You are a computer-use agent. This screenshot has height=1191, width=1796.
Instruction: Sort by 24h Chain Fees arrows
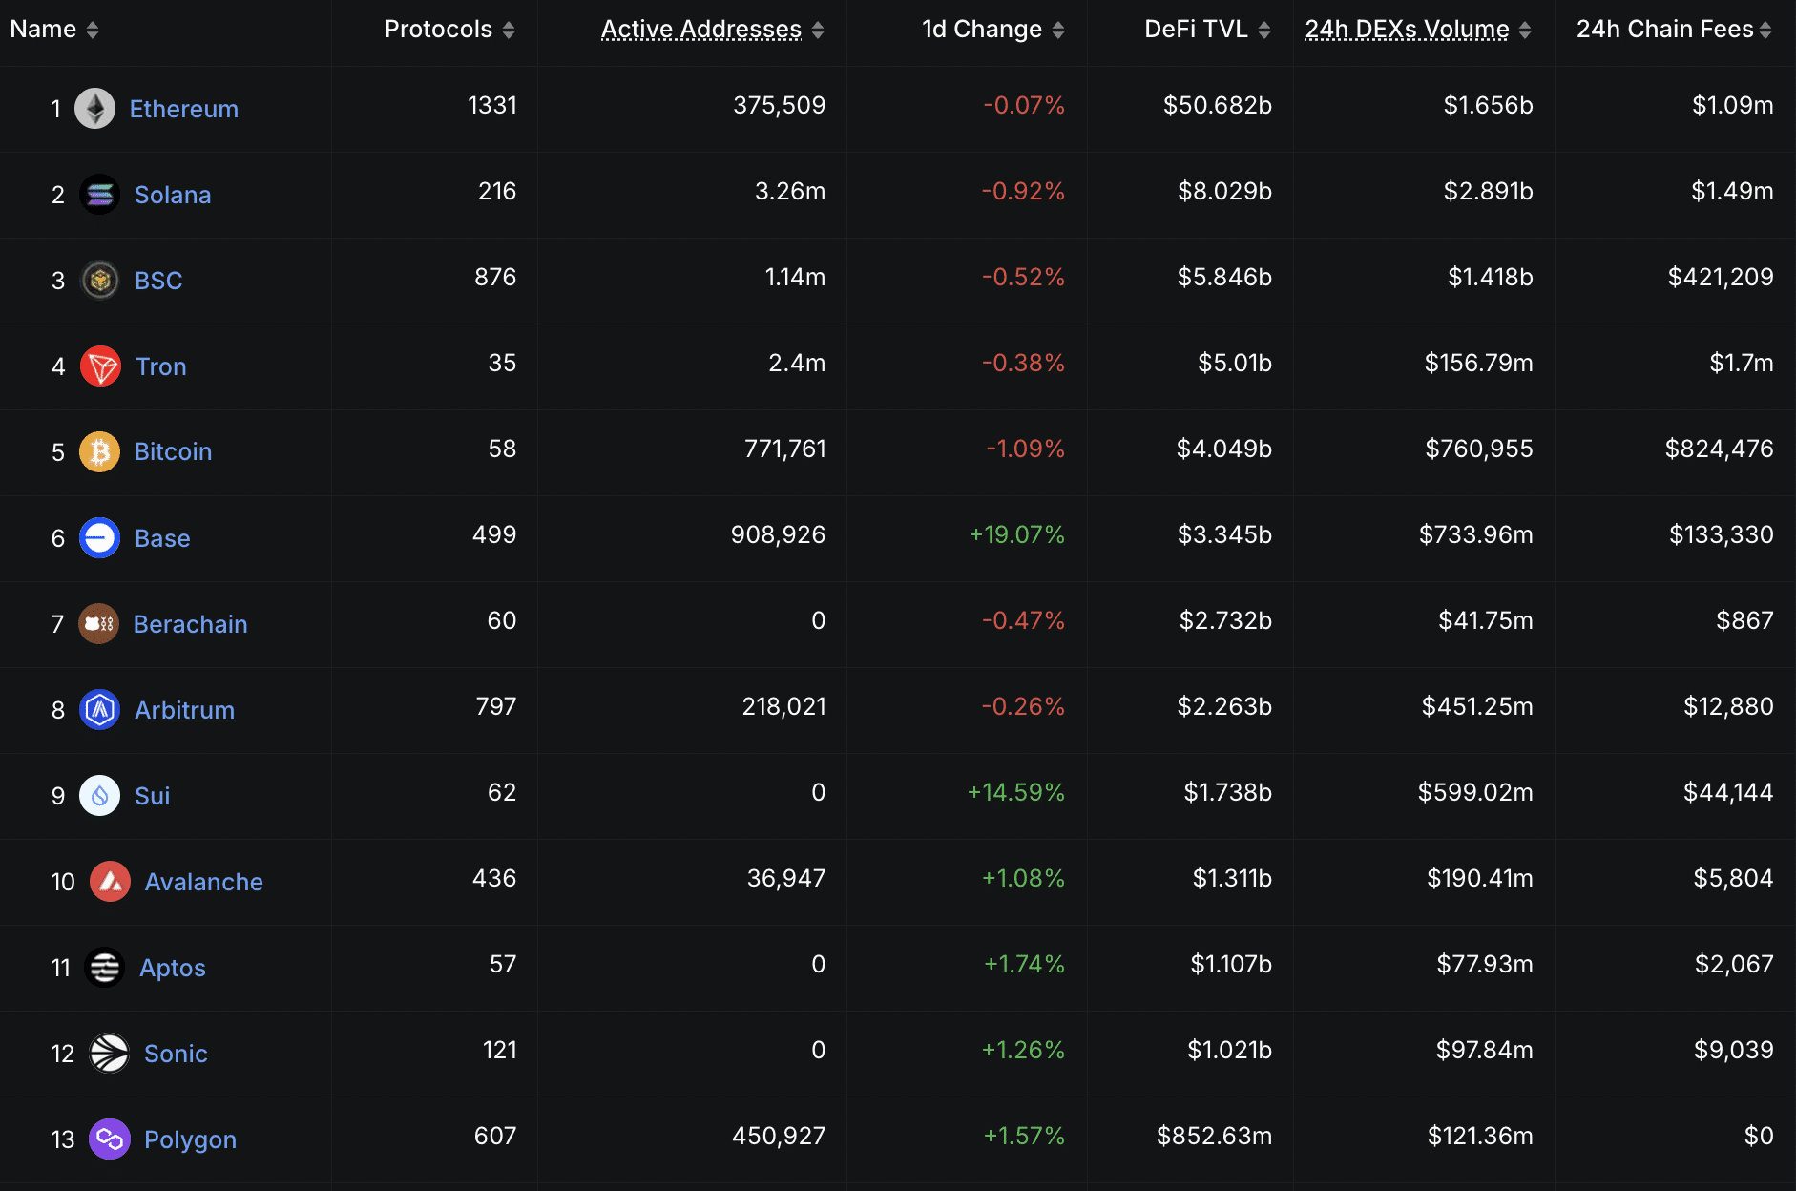pyautogui.click(x=1765, y=31)
